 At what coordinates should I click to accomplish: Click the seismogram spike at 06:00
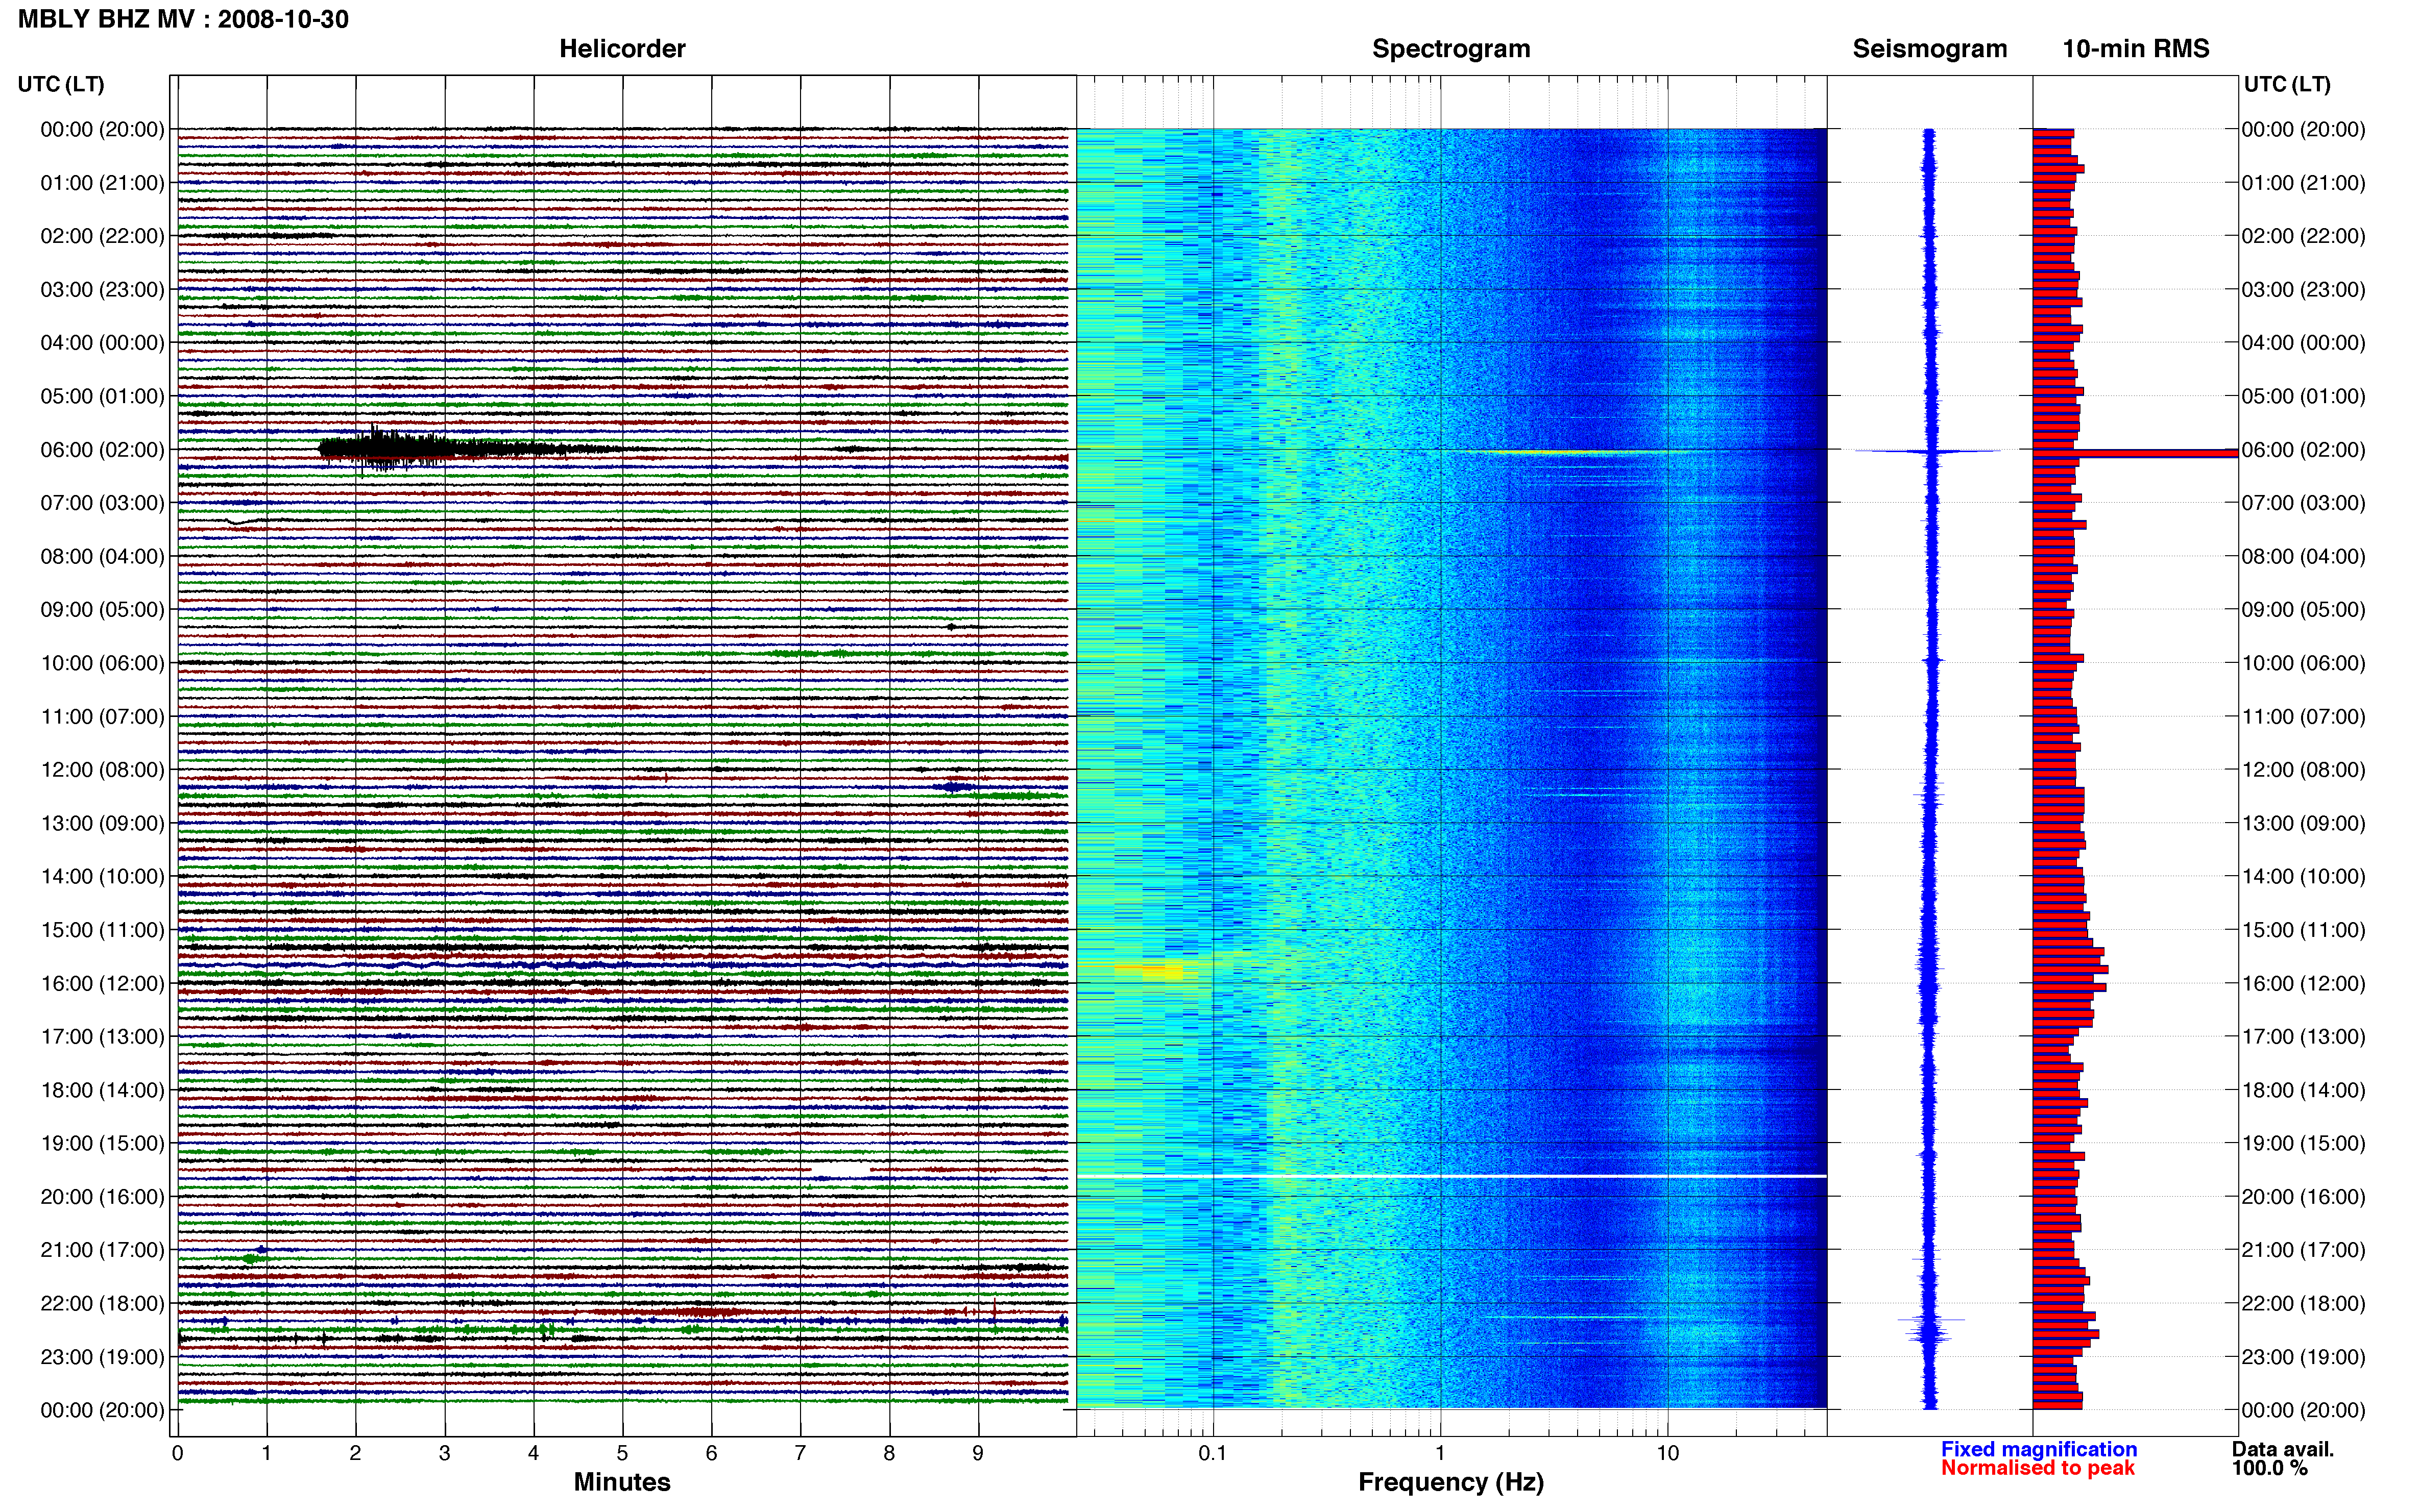[x=1929, y=451]
